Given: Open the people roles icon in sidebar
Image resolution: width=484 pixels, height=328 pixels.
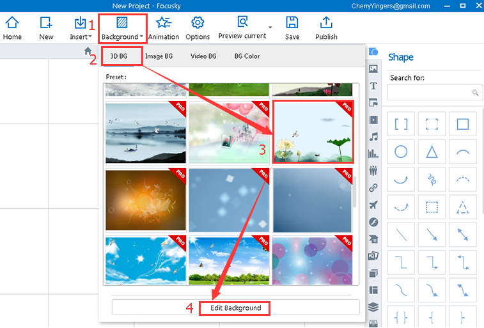Looking at the screenshot, I should tap(373, 171).
